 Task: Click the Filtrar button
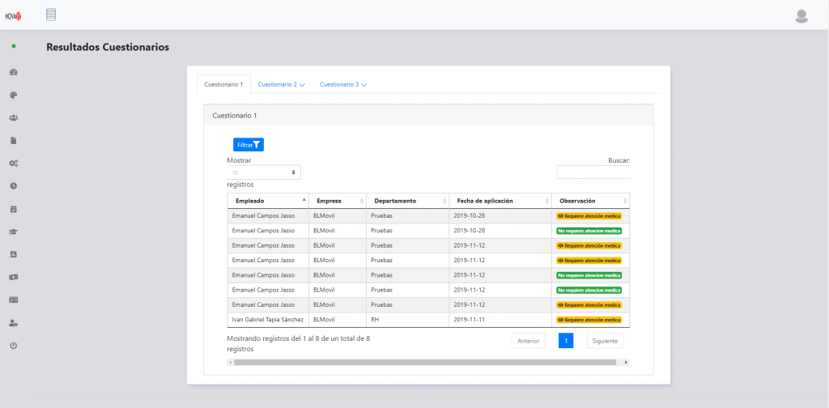click(x=249, y=145)
